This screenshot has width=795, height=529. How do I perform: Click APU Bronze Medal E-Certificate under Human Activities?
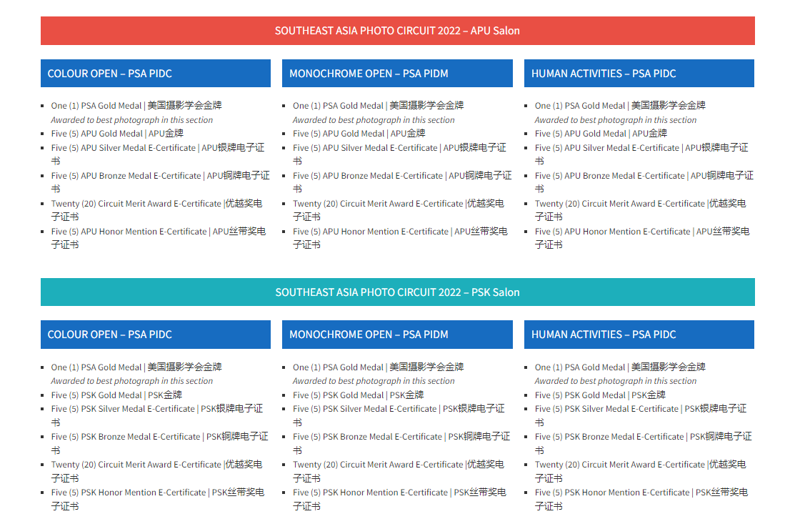pos(644,182)
